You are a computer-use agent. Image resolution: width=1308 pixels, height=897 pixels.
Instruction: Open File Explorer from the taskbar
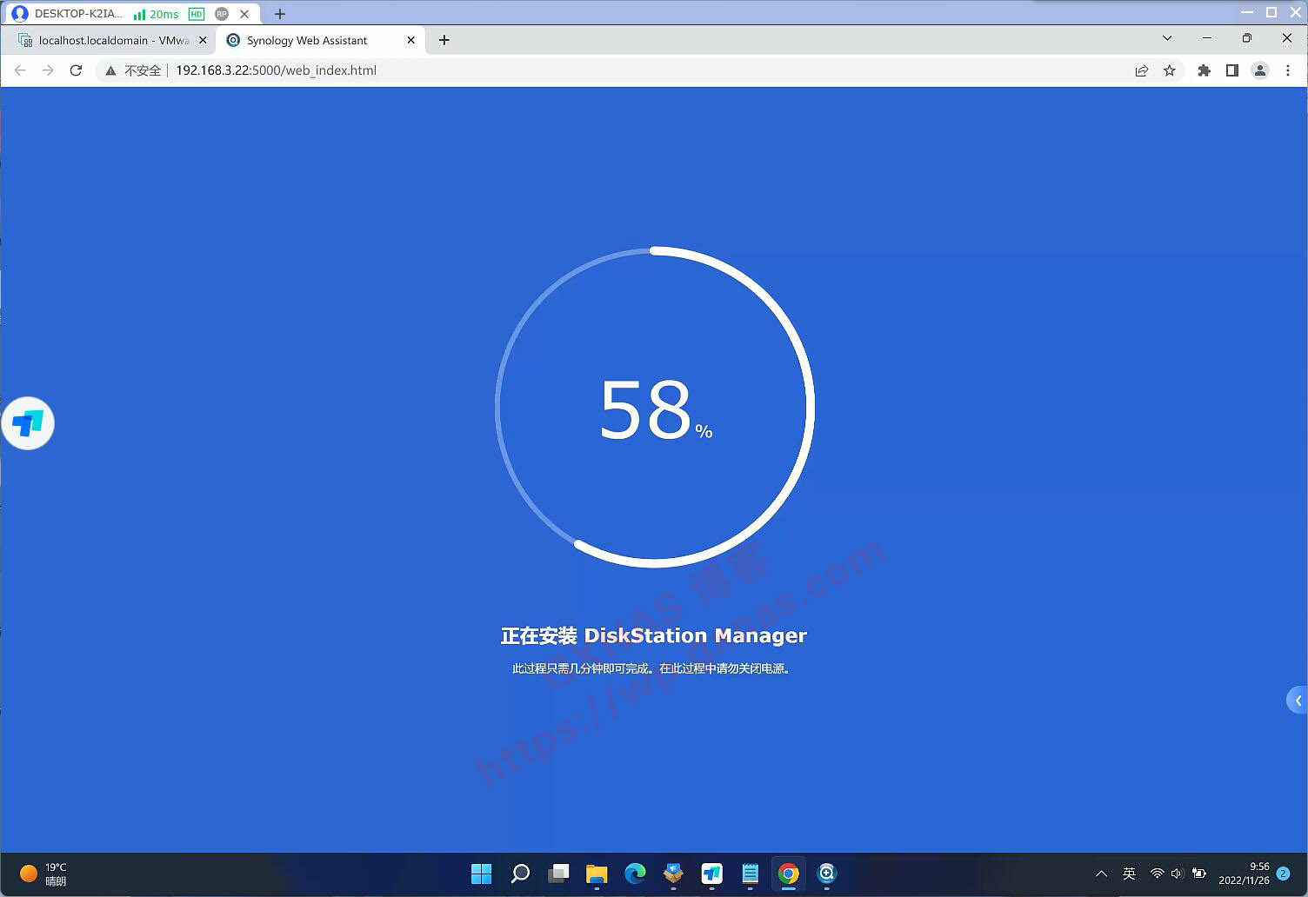(597, 874)
